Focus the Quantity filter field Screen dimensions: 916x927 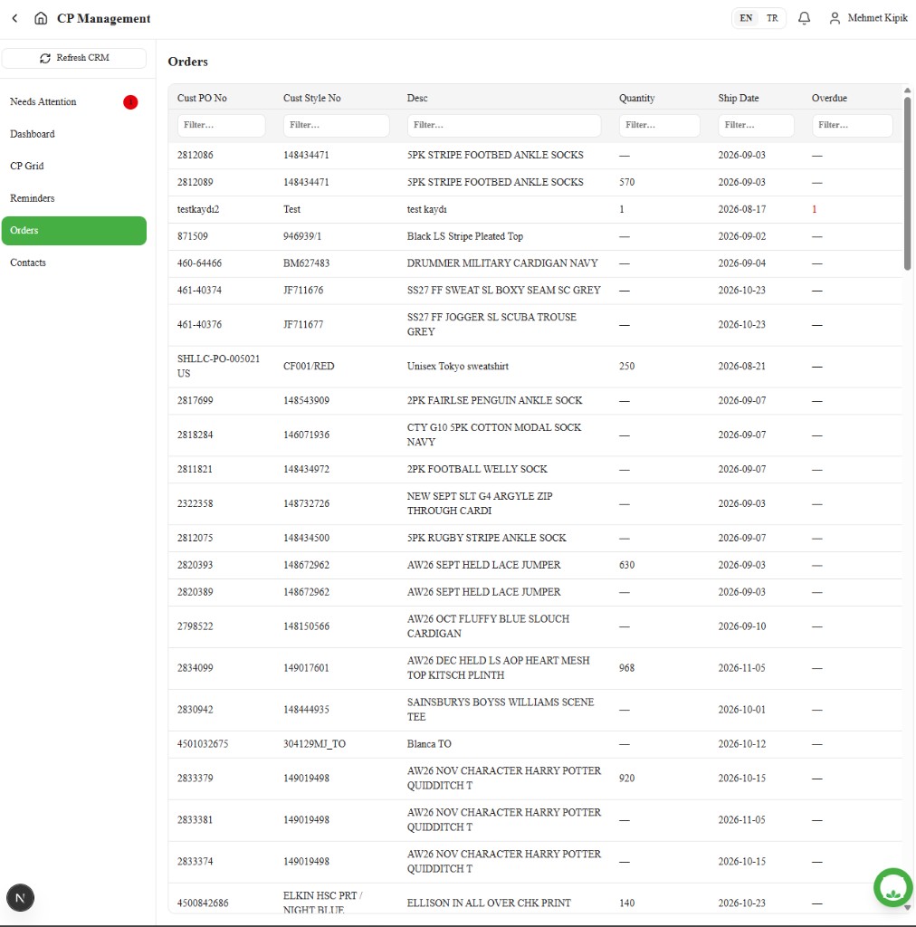click(660, 125)
